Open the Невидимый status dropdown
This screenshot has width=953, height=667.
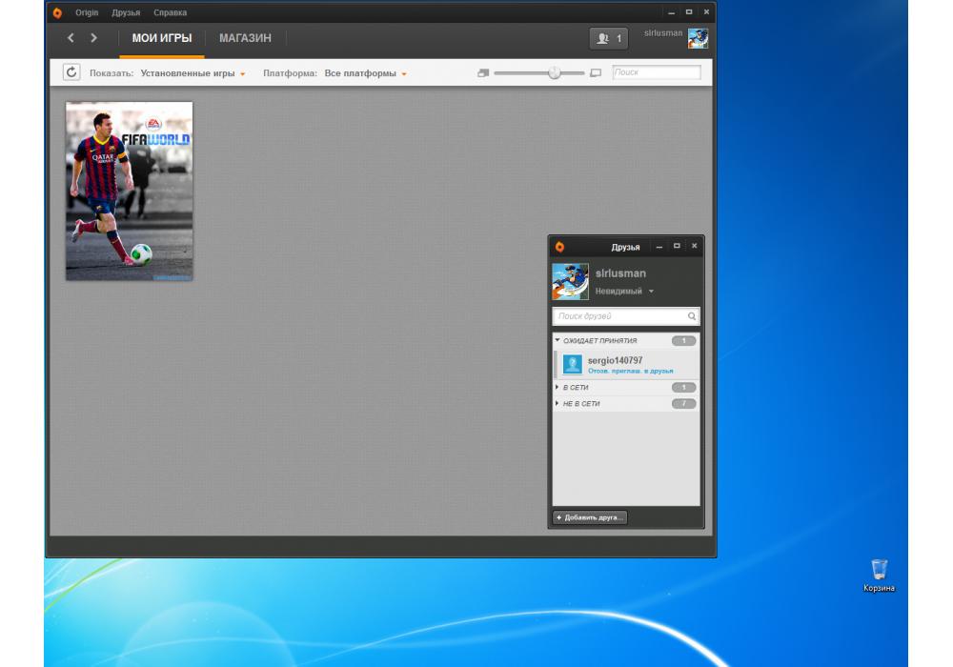coord(624,291)
